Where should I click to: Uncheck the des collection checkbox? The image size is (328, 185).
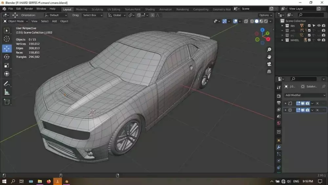(309, 26)
